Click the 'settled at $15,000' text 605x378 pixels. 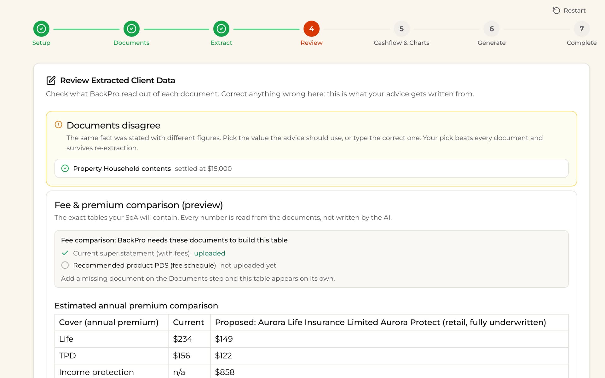point(203,169)
